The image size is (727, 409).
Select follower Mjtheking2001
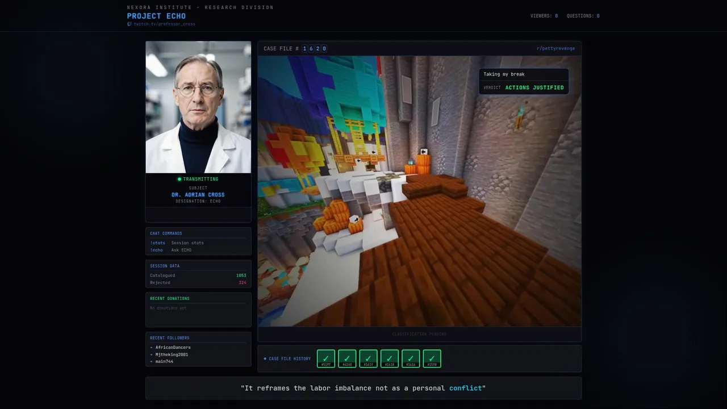(x=172, y=354)
